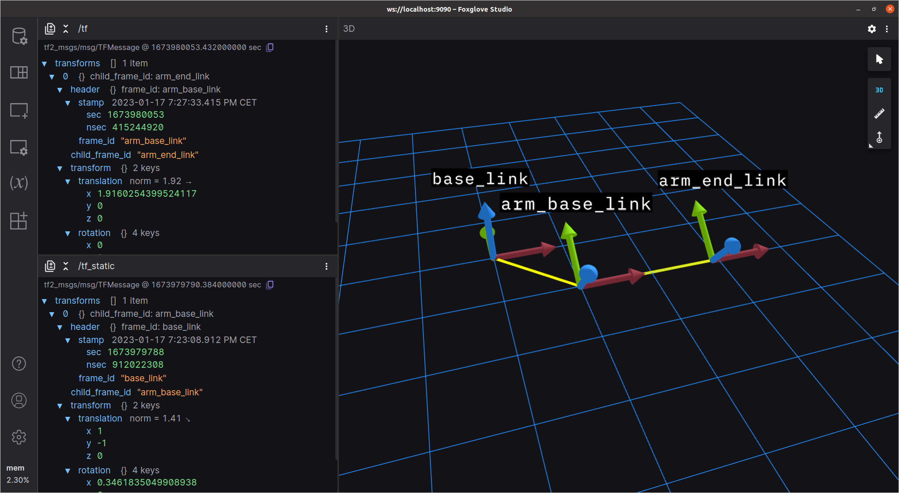
Task: Select the measure distance tool
Action: pyautogui.click(x=879, y=114)
